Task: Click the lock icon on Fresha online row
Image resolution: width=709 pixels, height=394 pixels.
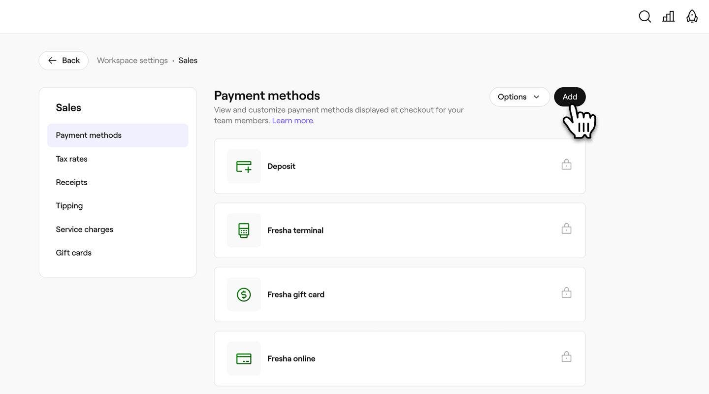Action: click(x=567, y=357)
